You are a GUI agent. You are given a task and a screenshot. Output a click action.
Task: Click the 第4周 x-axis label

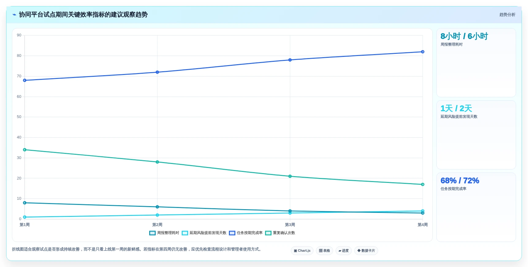click(423, 225)
